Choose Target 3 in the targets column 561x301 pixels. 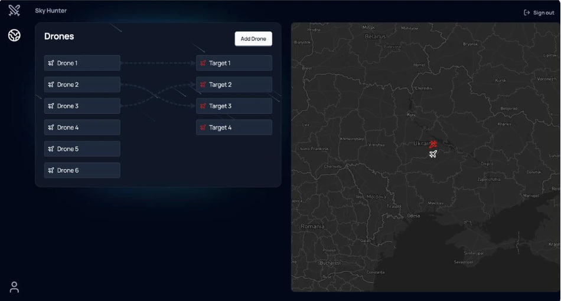[x=234, y=106]
